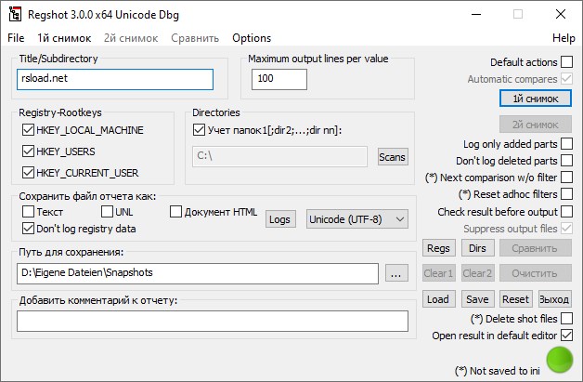Click the green status indicator circle
The image size is (583, 382).
click(560, 360)
